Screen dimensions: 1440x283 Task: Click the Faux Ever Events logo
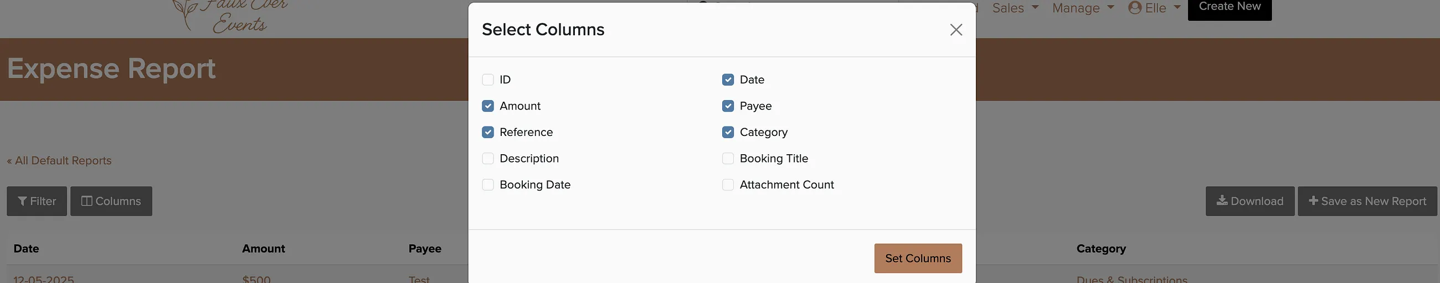[230, 15]
